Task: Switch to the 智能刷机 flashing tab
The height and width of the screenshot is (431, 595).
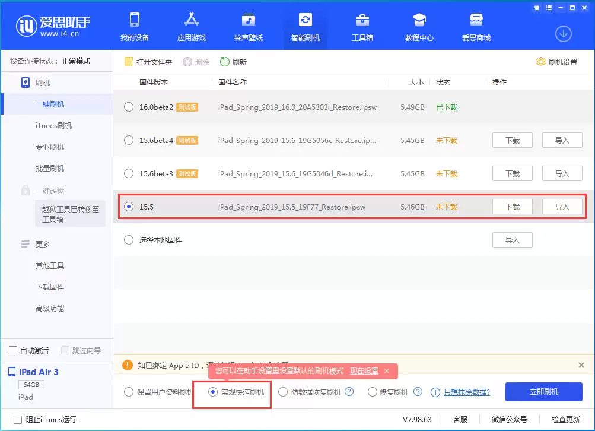Action: tap(305, 27)
